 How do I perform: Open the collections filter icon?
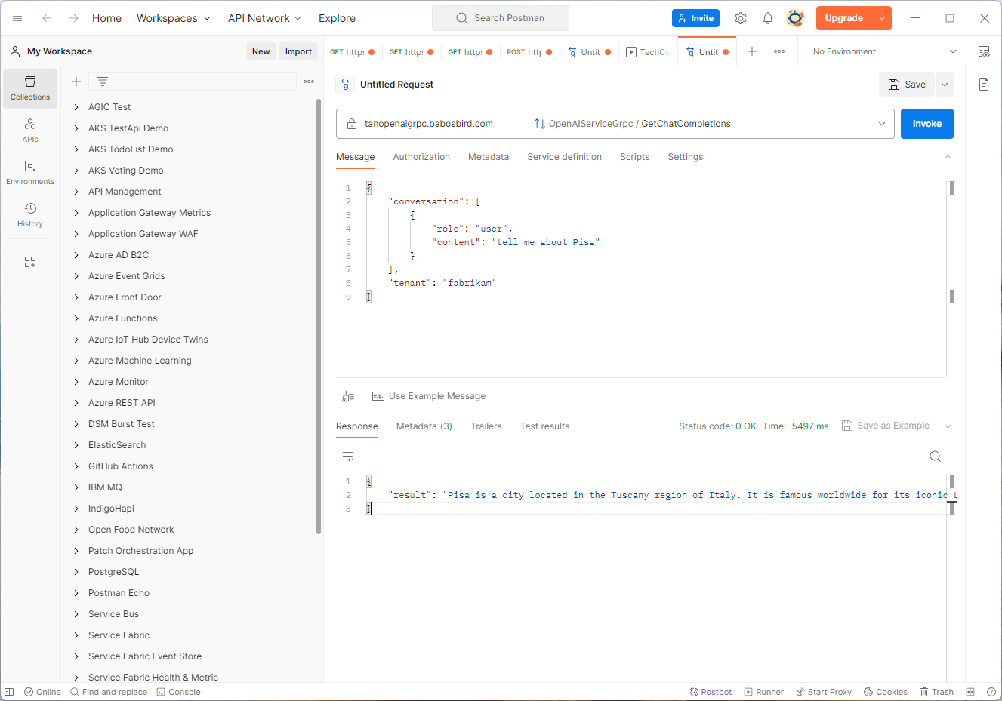point(103,81)
